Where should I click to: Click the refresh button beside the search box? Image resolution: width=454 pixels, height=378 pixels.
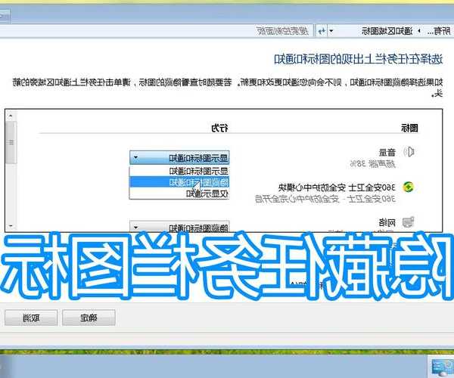click(321, 30)
